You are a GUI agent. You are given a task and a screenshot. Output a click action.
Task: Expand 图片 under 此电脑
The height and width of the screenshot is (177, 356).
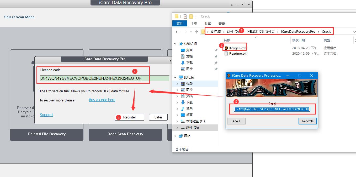[177, 90]
